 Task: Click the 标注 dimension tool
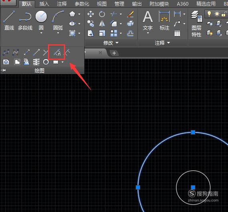point(165,20)
